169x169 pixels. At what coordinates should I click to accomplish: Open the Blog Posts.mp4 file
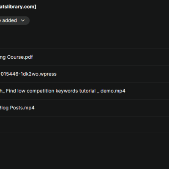point(17,108)
